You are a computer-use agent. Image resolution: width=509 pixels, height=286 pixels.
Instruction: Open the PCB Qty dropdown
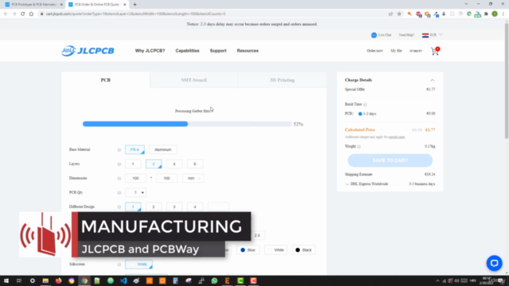(135, 192)
